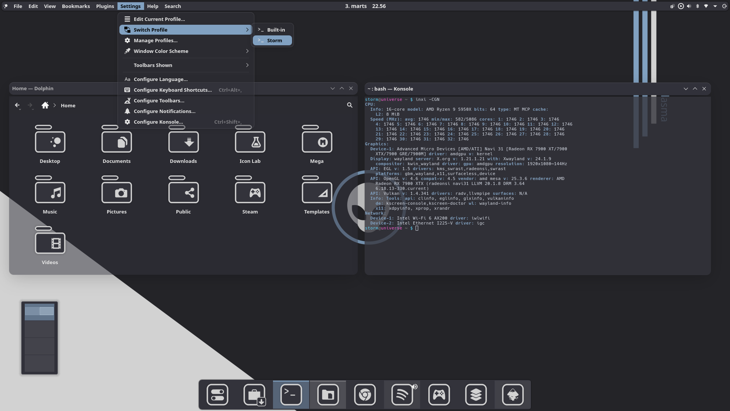Click Configure Keyboard Shortcuts entry
Image resolution: width=730 pixels, height=411 pixels.
tap(172, 90)
